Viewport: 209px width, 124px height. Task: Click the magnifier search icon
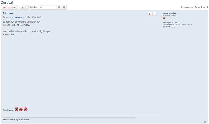[x=59, y=7]
